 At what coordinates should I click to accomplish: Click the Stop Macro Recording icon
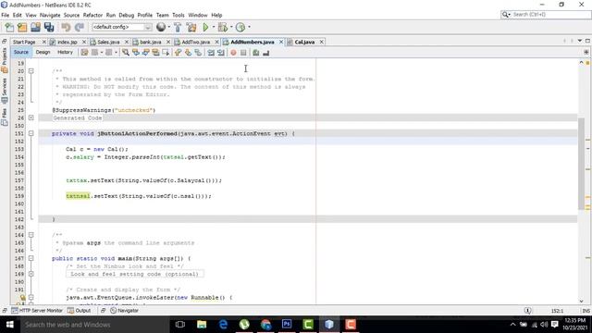[243, 53]
